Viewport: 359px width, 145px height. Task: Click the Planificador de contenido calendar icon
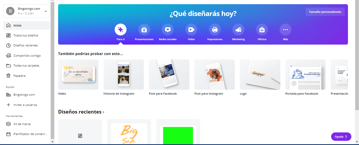pos(8,134)
